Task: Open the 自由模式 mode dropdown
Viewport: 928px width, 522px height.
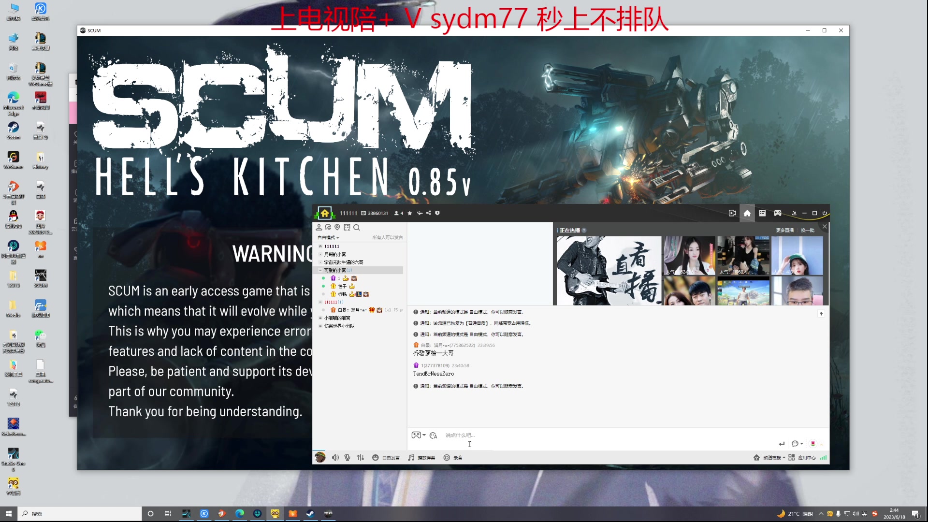Action: [x=329, y=238]
